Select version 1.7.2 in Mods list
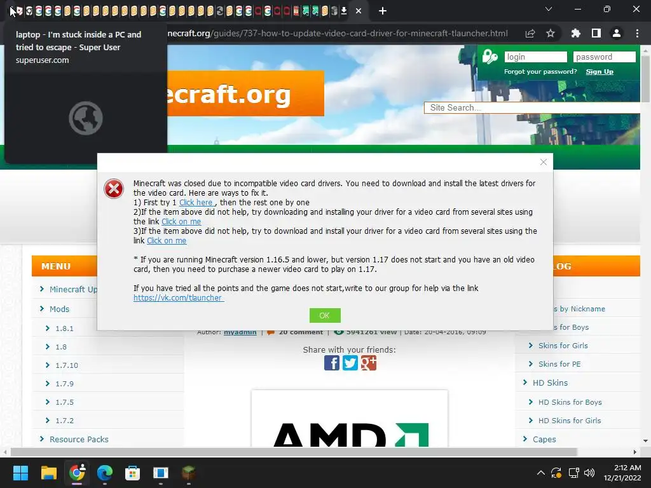This screenshot has height=488, width=651. [x=64, y=421]
